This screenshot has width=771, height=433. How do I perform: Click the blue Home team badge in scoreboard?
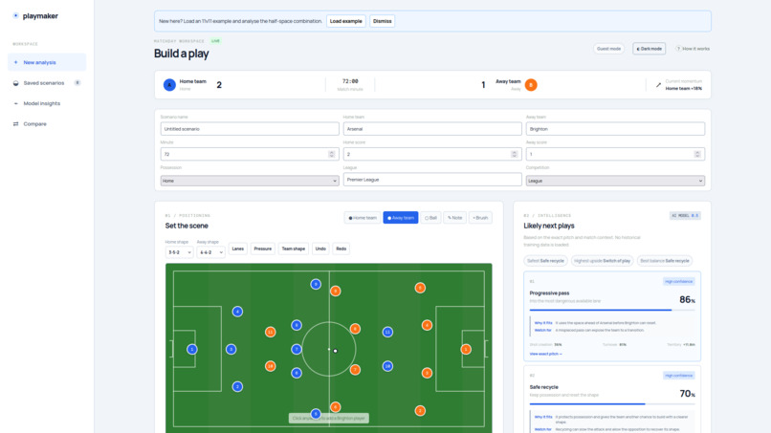[169, 85]
